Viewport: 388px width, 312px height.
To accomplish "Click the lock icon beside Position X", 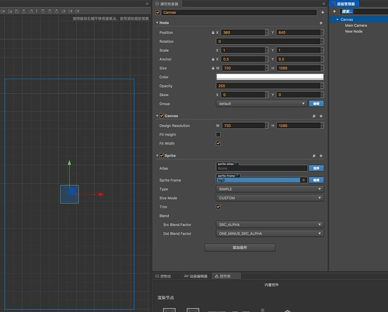I will pyautogui.click(x=214, y=32).
